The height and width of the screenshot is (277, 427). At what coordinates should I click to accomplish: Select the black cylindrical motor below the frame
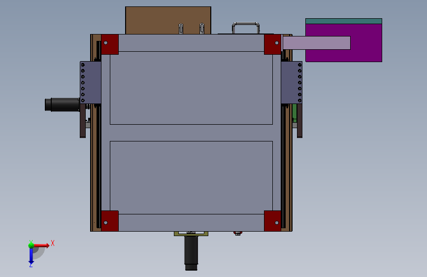191,253
